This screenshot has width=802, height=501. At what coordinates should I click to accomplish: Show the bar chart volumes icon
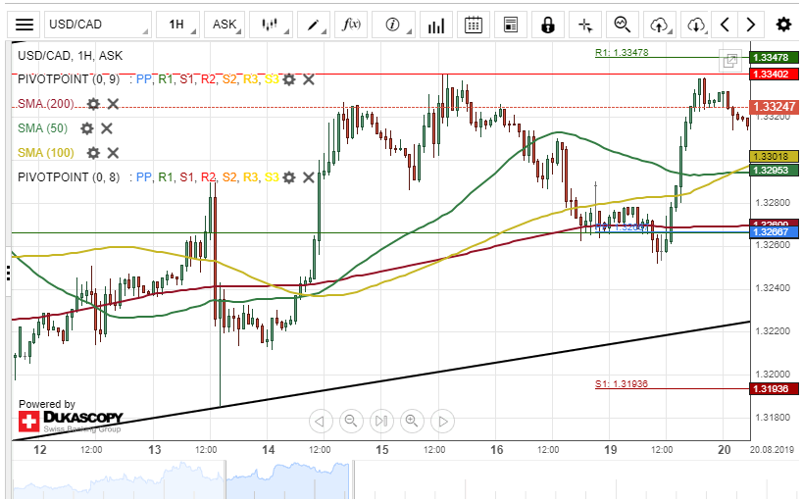435,25
